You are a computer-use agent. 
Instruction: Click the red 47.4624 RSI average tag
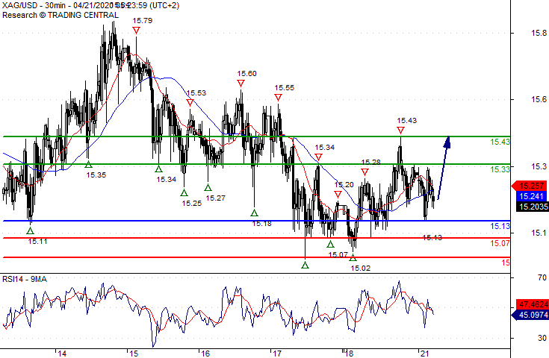[532, 304]
